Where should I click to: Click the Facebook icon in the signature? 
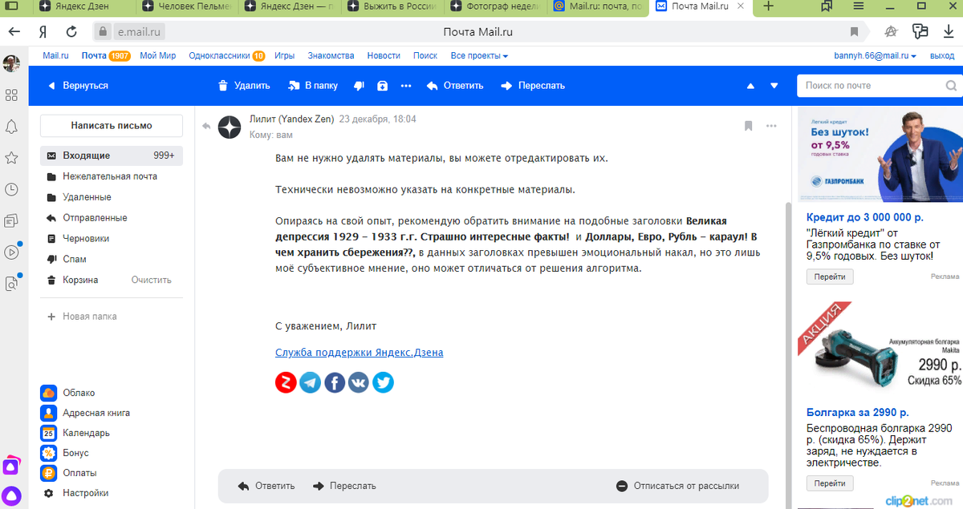pos(335,382)
